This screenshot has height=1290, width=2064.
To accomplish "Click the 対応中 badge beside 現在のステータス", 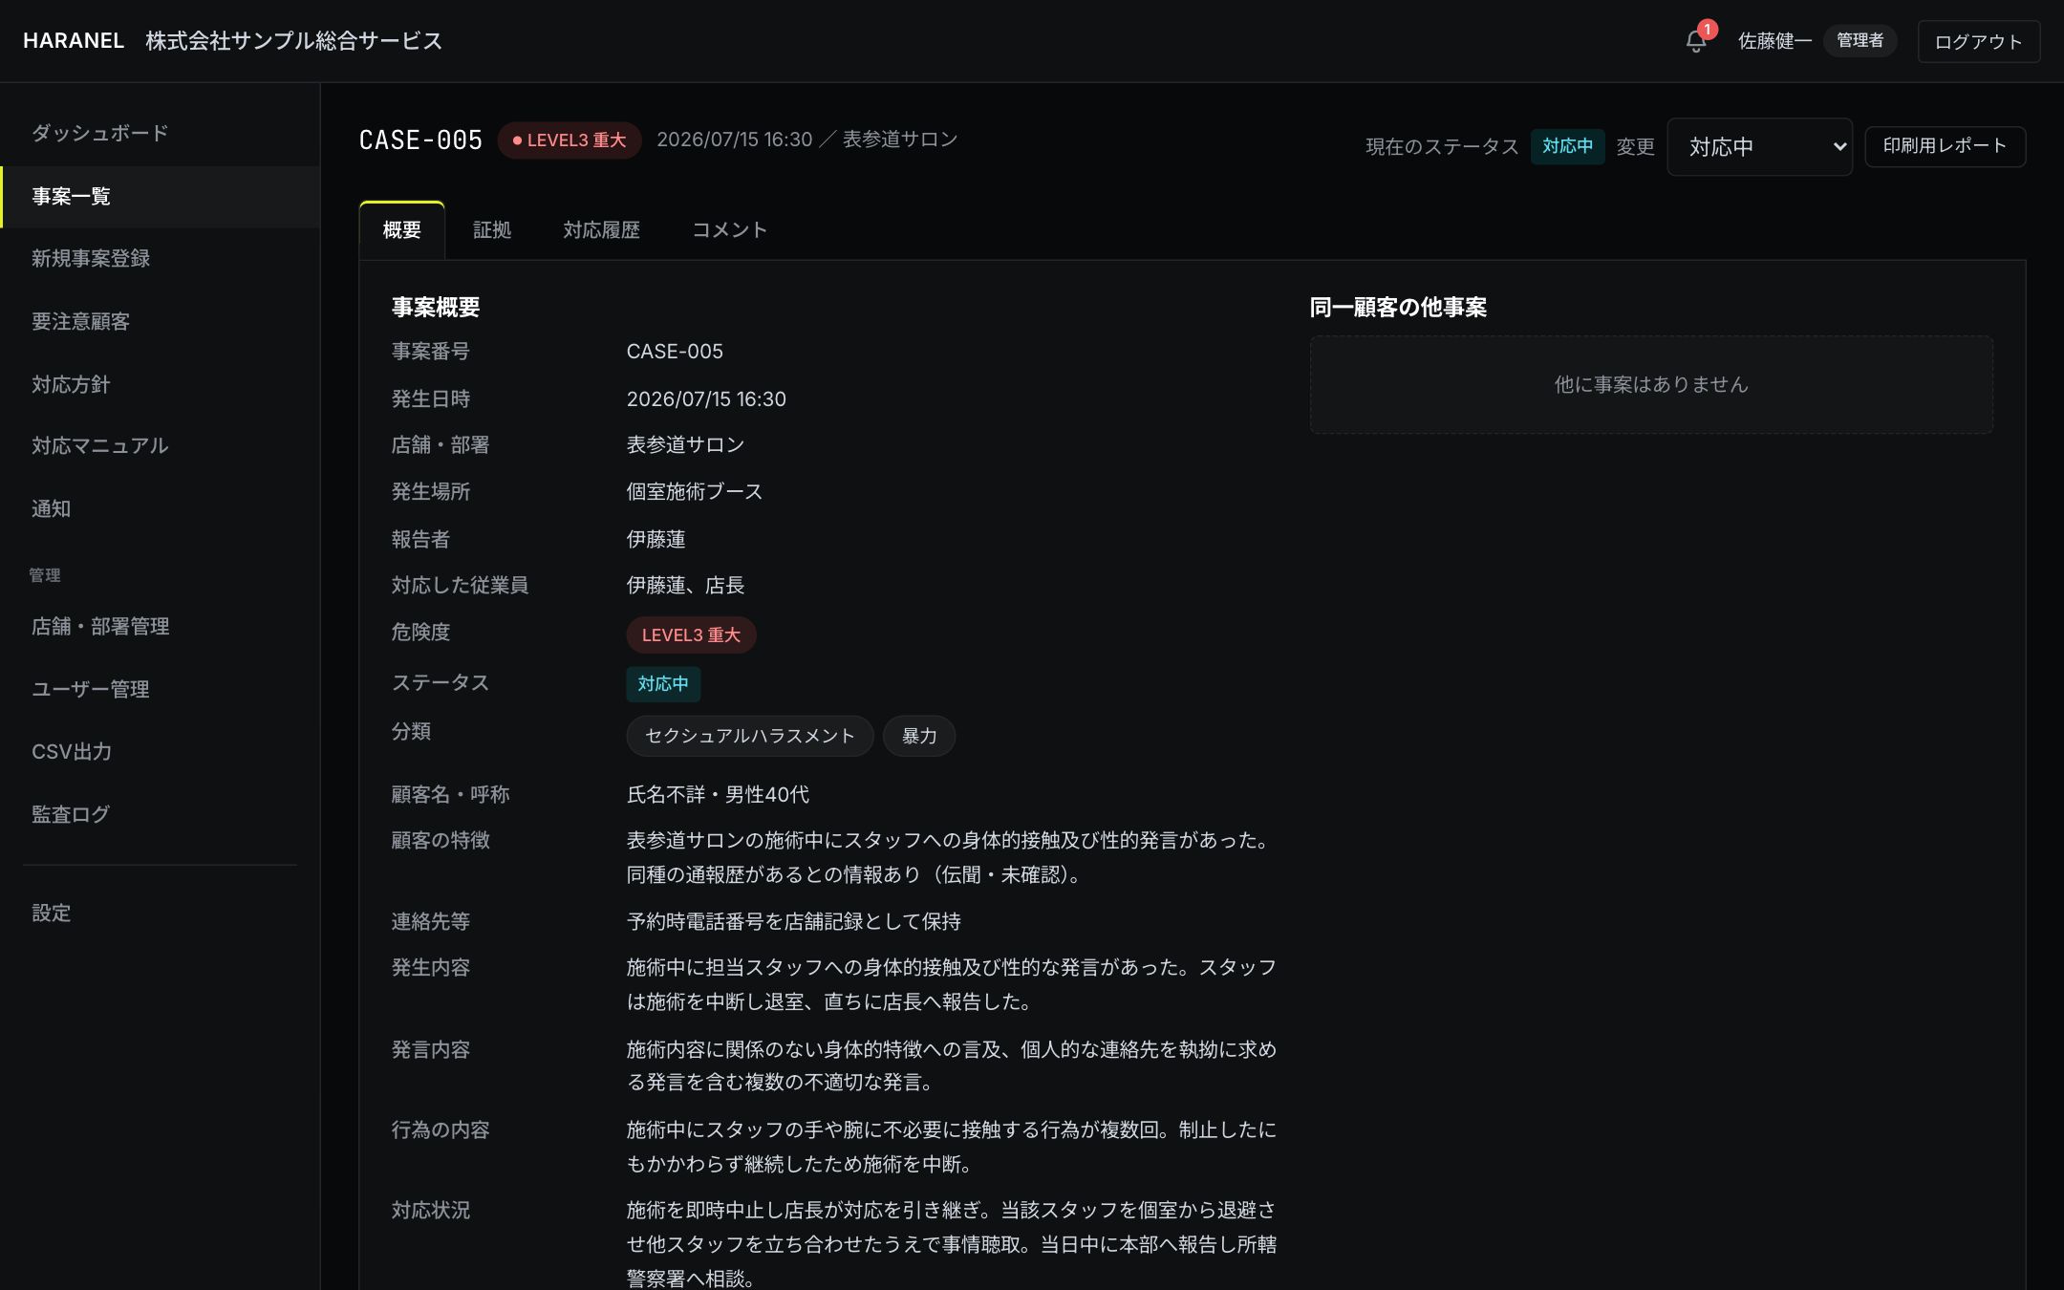I will pyautogui.click(x=1567, y=146).
